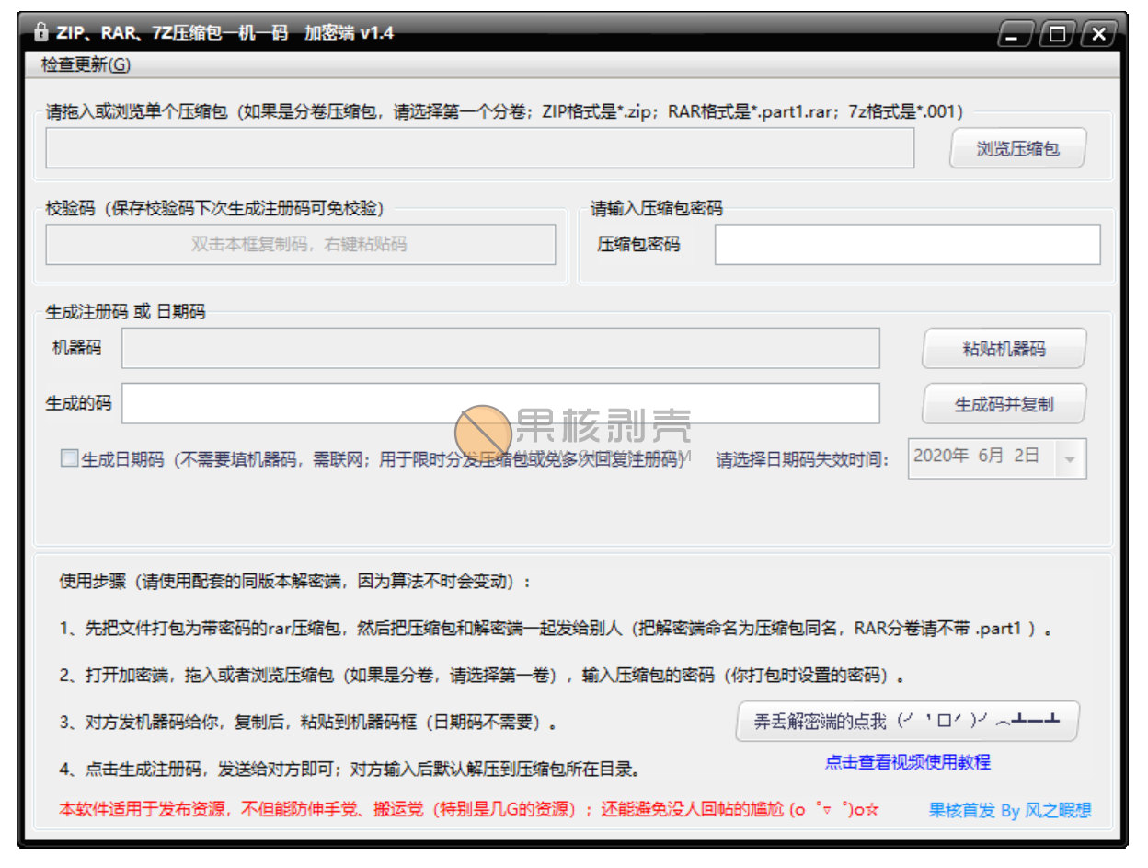This screenshot has height=868, width=1148.
Task: Open the 检查更新(G) menu
Action: coord(86,65)
